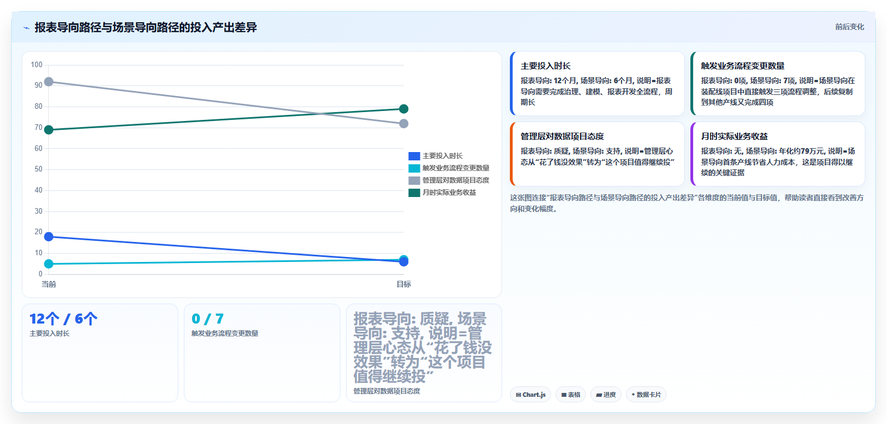Toggle the 主要投入时长 blue legend swatch
Image resolution: width=887 pixels, height=424 pixels.
(x=414, y=156)
